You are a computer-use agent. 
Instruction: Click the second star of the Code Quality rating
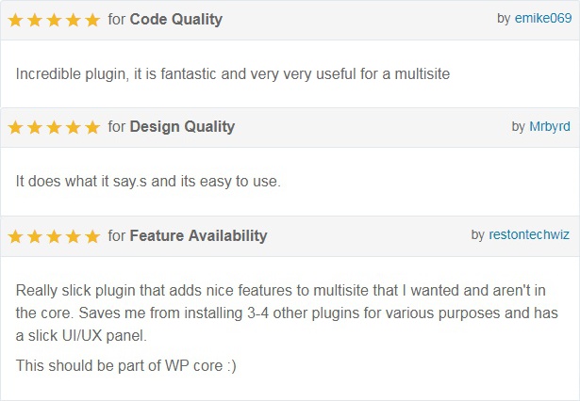(35, 20)
